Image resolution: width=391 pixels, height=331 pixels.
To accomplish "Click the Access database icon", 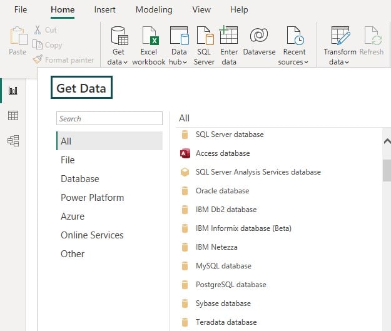I will (x=185, y=153).
